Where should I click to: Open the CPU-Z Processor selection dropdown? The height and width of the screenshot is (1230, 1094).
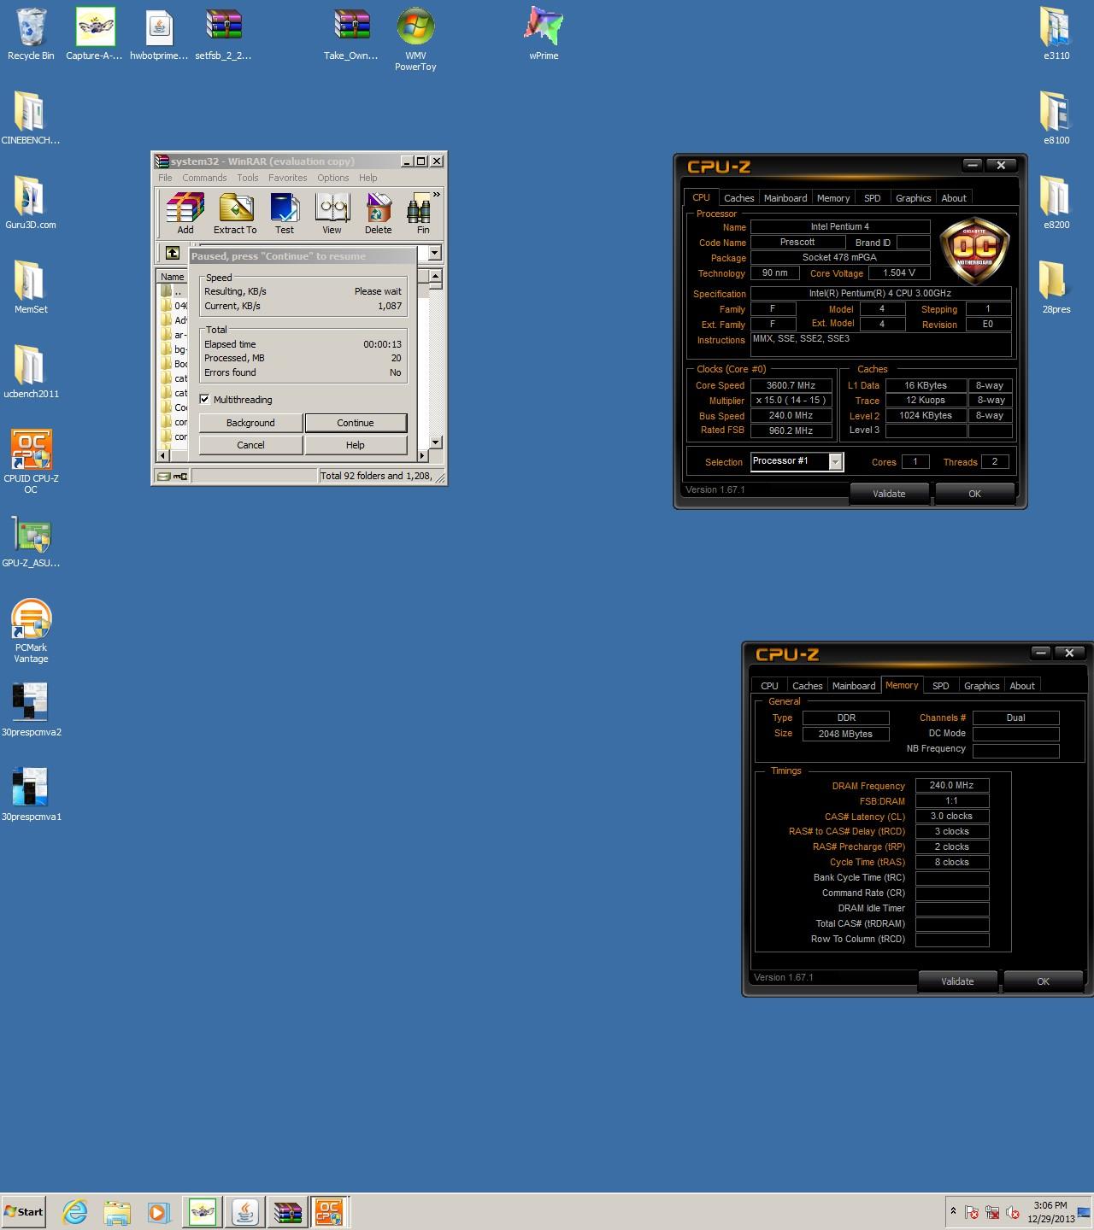pyautogui.click(x=836, y=462)
